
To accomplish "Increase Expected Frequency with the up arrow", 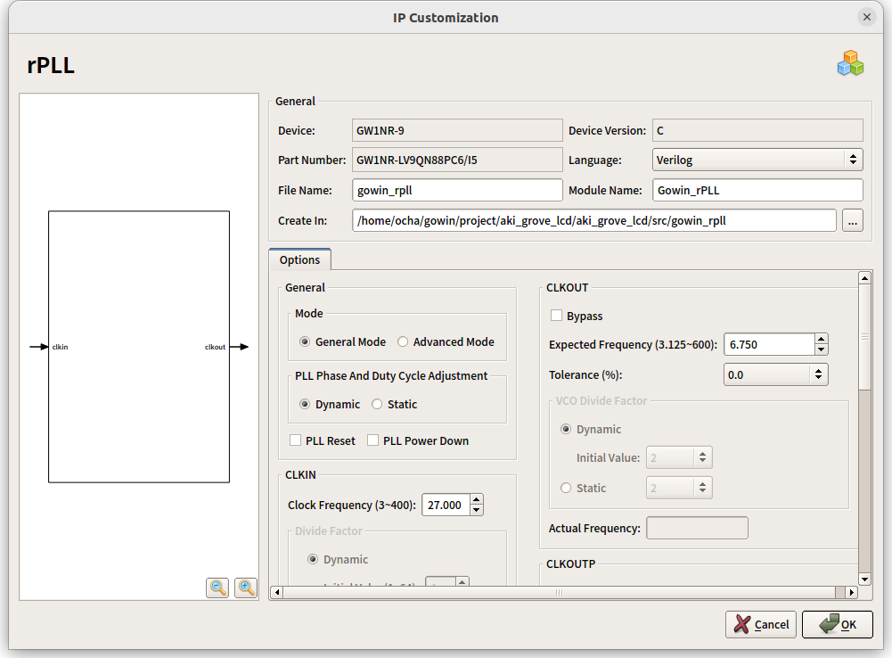I will click(821, 339).
